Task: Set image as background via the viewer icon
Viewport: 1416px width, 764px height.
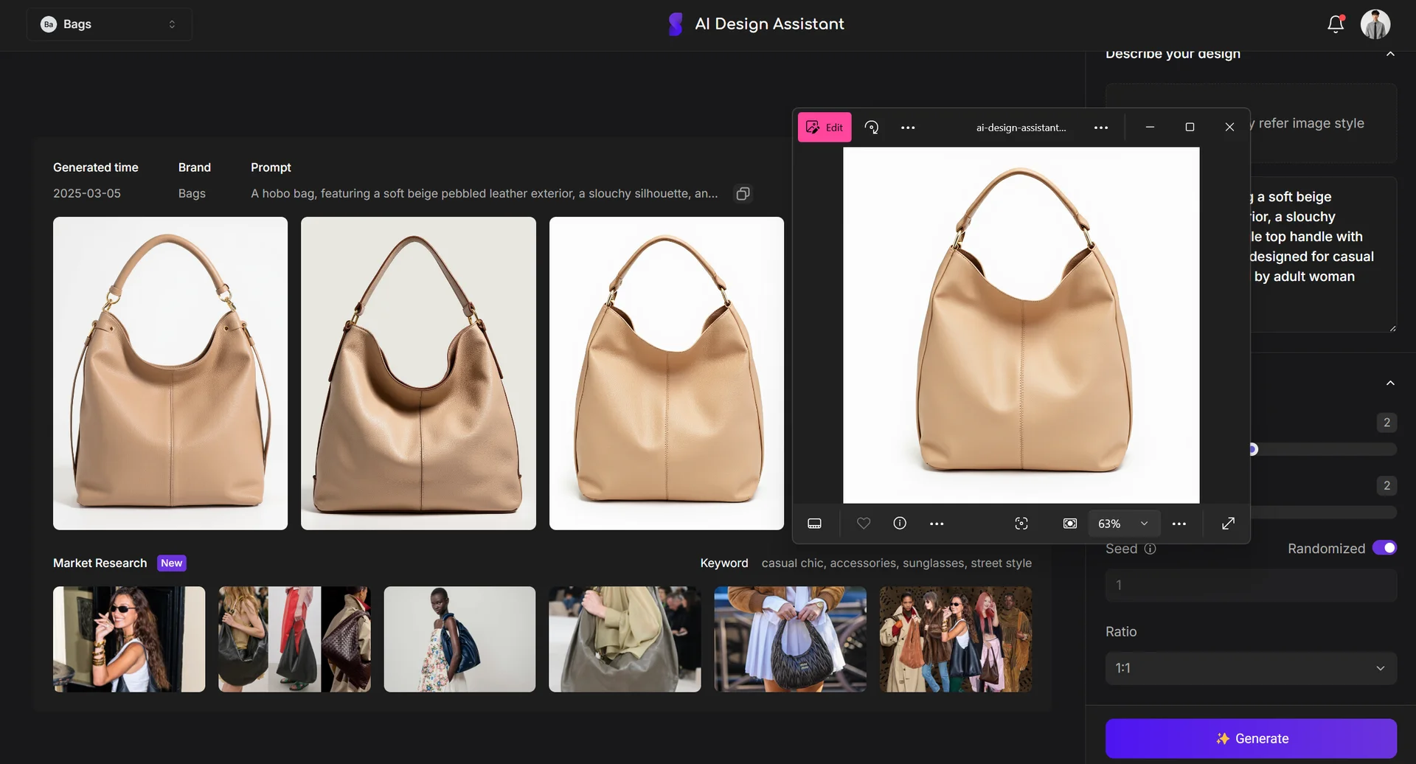Action: [x=1069, y=523]
